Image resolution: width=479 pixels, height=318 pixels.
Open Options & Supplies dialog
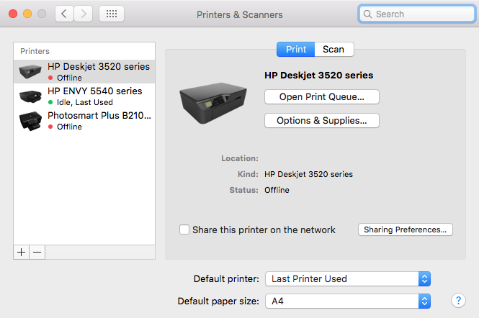(x=321, y=121)
